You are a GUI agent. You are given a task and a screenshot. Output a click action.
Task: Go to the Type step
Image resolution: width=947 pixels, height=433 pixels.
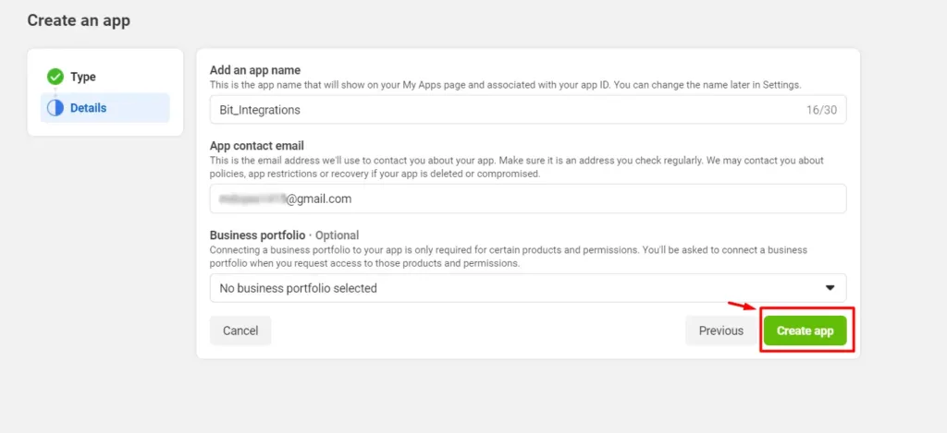click(x=82, y=77)
